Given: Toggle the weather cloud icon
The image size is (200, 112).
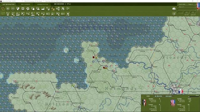Looking at the screenshot, I should tap(63, 9).
